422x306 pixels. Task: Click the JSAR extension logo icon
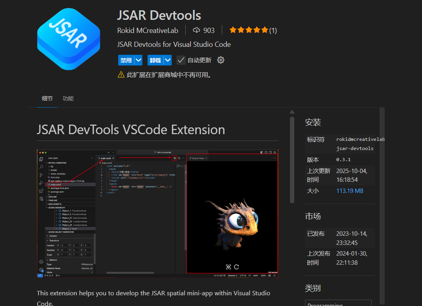tap(69, 39)
